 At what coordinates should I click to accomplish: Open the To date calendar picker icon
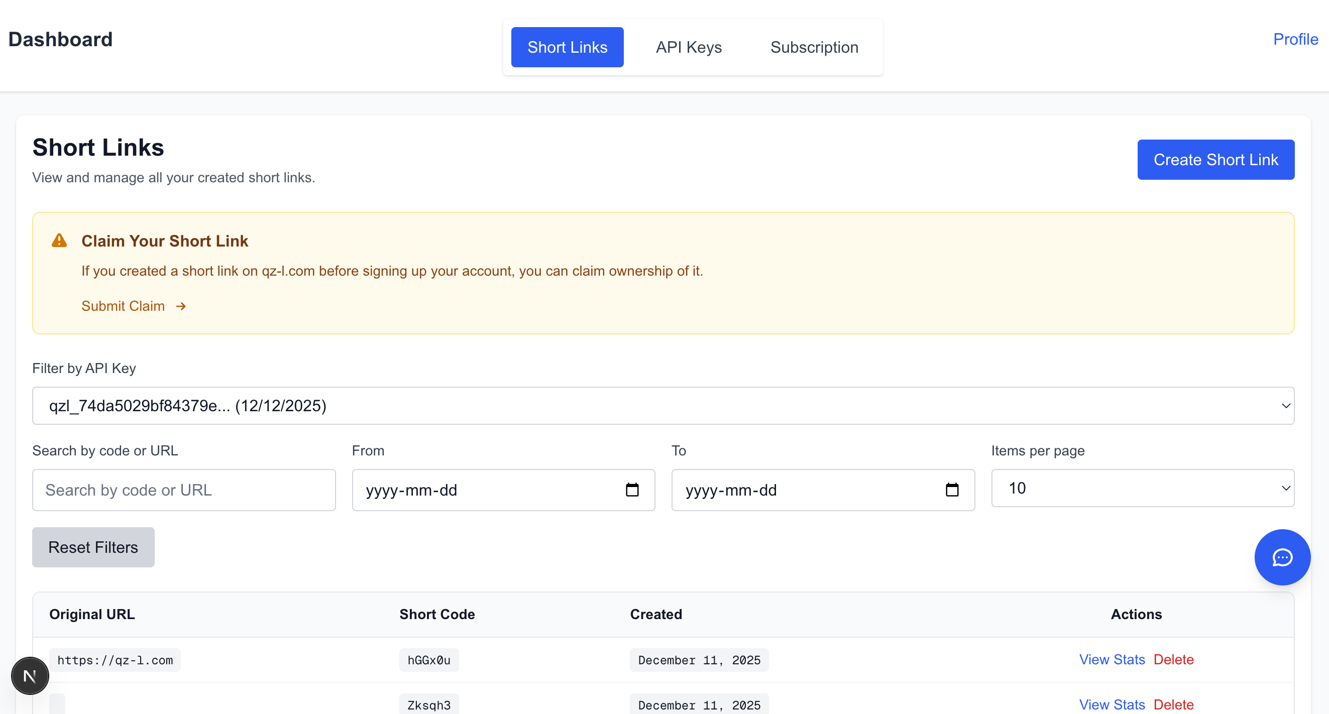952,490
